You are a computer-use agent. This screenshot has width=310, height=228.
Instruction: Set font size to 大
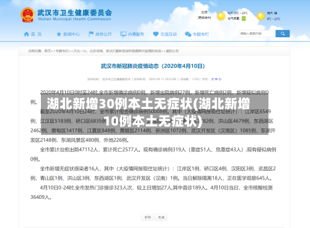click(213, 79)
